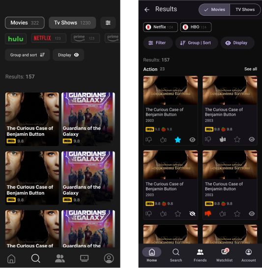This screenshot has height=268, width=262.
Task: Tap the highlighted Home item in right mockup
Action: click(152, 255)
